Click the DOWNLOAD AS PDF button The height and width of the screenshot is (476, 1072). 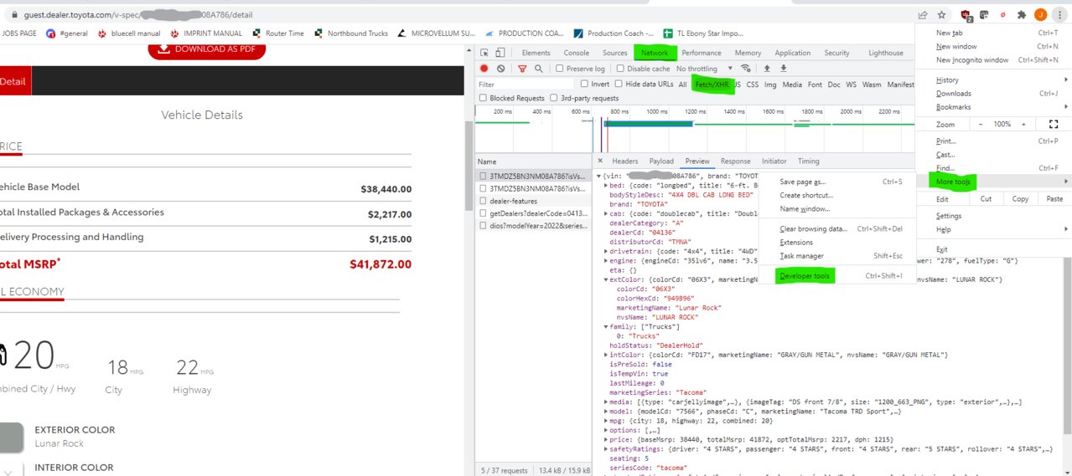(x=206, y=49)
